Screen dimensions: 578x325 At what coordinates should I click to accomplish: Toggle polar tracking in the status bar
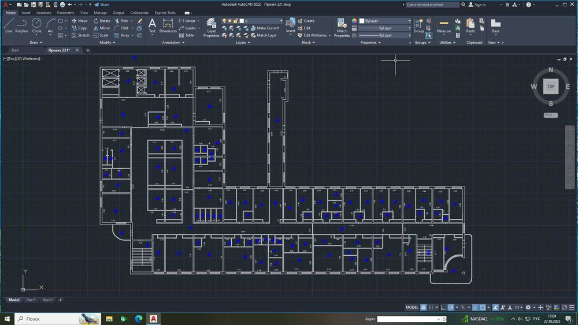pos(451,308)
